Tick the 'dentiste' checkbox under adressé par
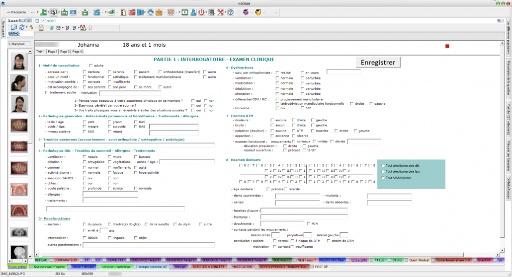The height and width of the screenshot is (277, 512). [85, 72]
